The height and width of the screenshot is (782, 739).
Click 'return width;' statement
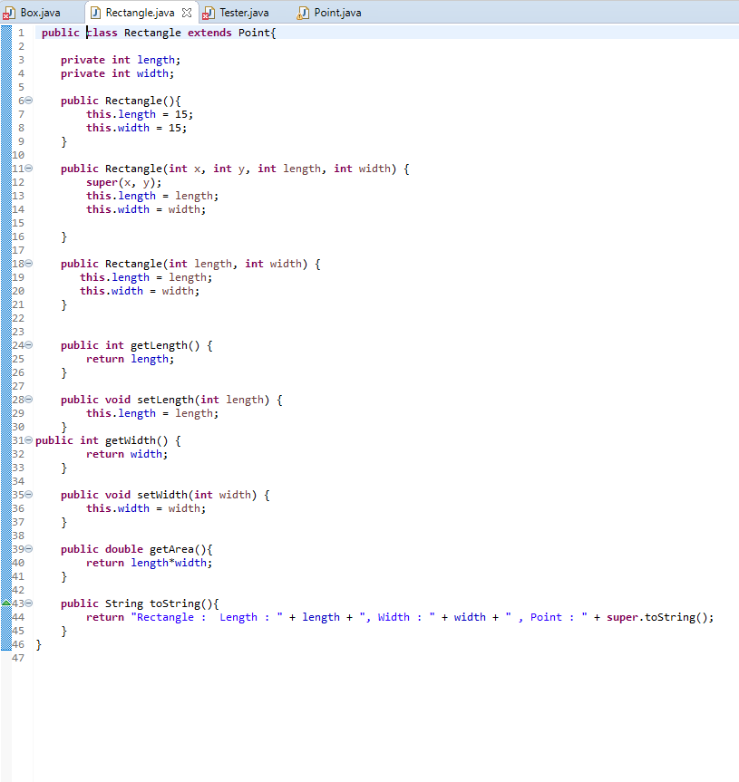tap(127, 454)
